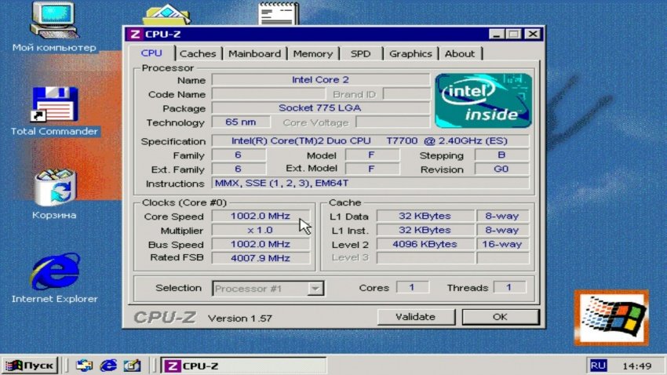Click the third quick launch icon
This screenshot has height=375, width=667.
pyautogui.click(x=133, y=366)
